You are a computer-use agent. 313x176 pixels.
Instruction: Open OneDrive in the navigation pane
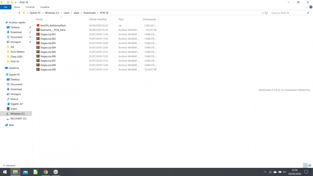point(14,68)
